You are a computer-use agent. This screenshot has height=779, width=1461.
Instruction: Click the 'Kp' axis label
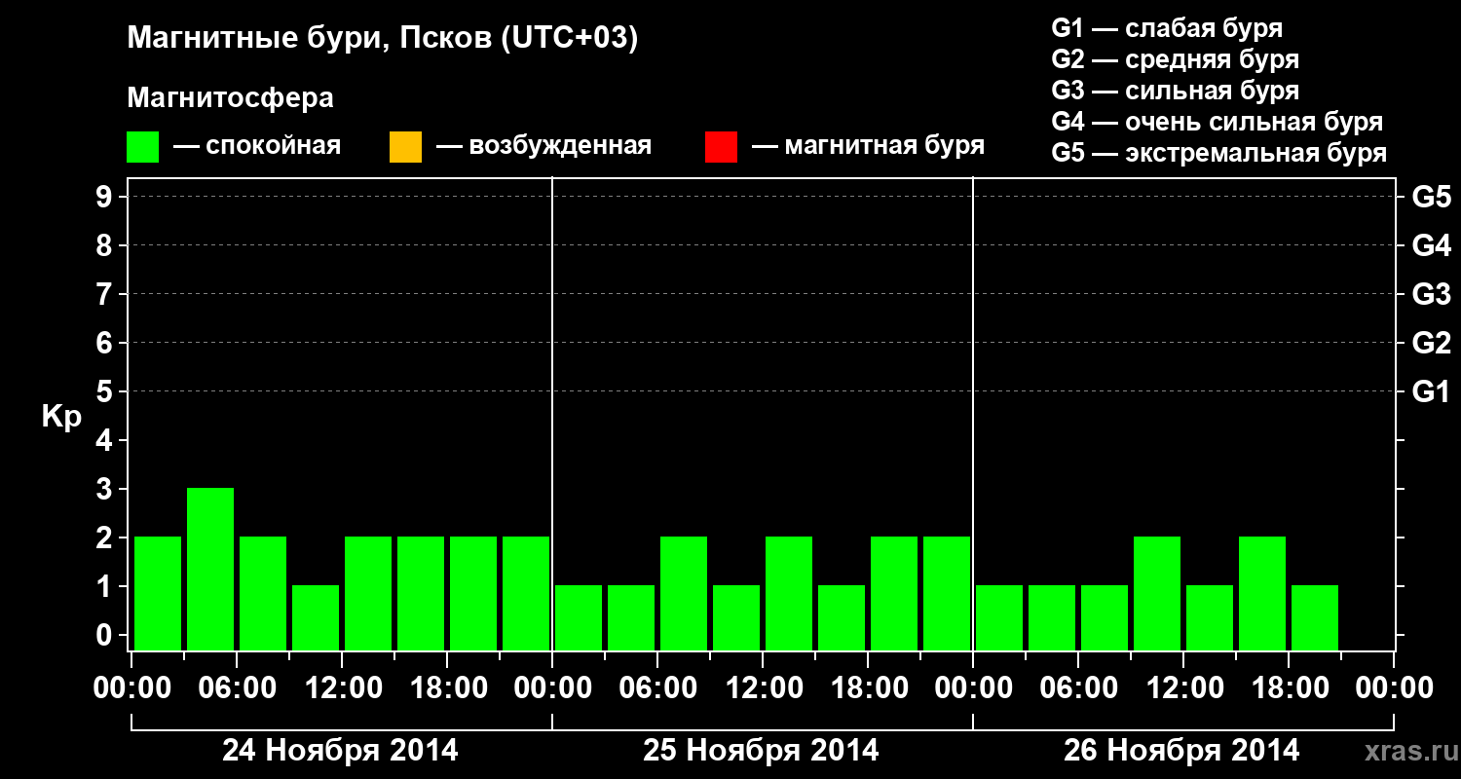tap(61, 417)
